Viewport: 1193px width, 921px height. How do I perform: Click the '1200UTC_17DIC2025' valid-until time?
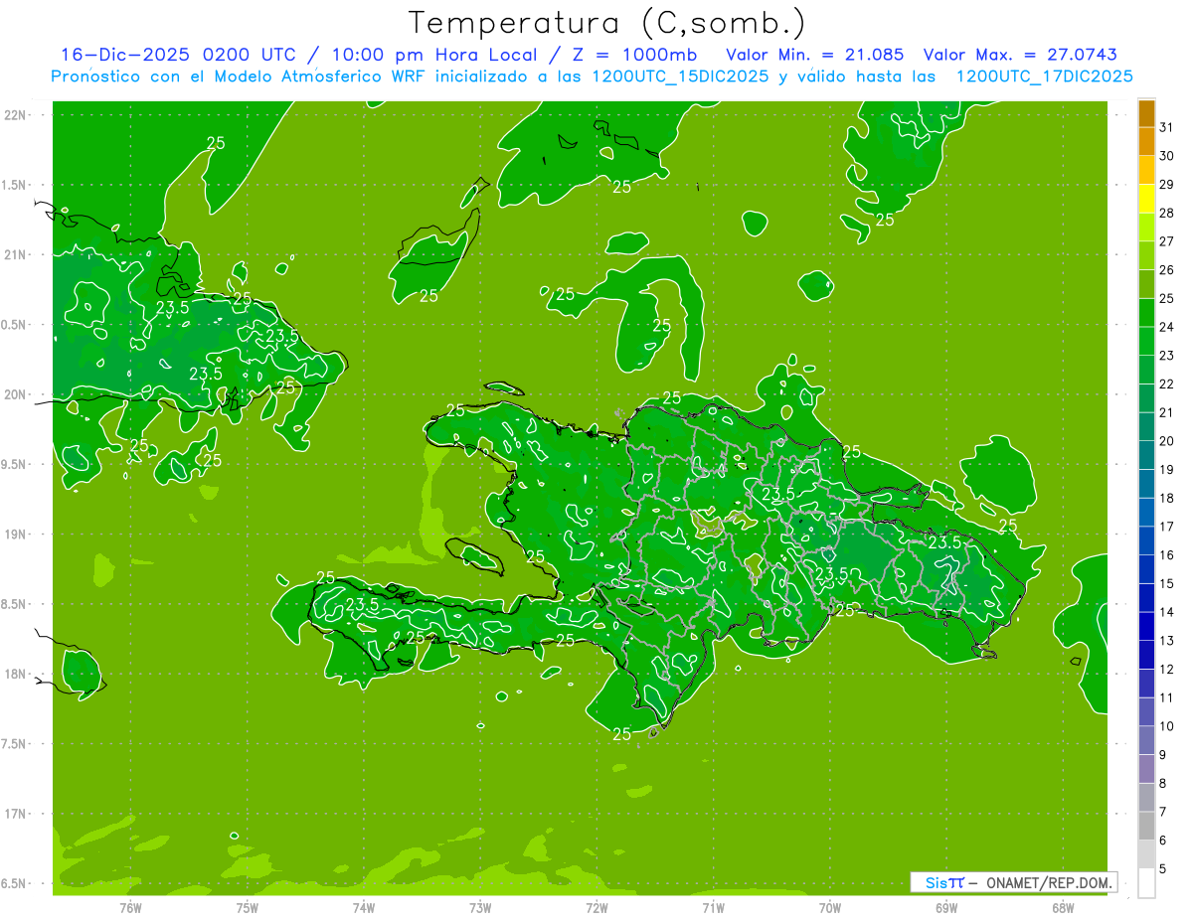(x=1044, y=77)
